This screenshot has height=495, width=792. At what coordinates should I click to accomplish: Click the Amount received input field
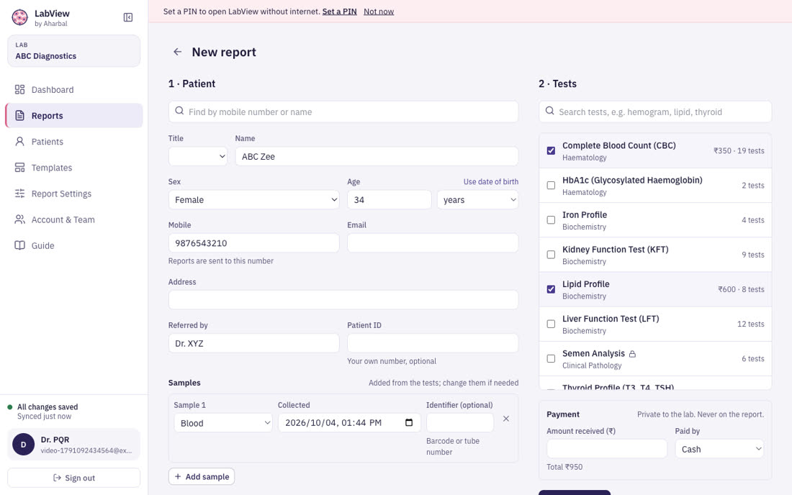point(607,449)
